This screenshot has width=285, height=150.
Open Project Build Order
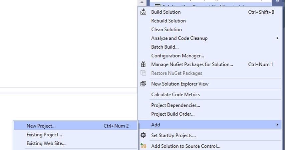click(x=173, y=114)
